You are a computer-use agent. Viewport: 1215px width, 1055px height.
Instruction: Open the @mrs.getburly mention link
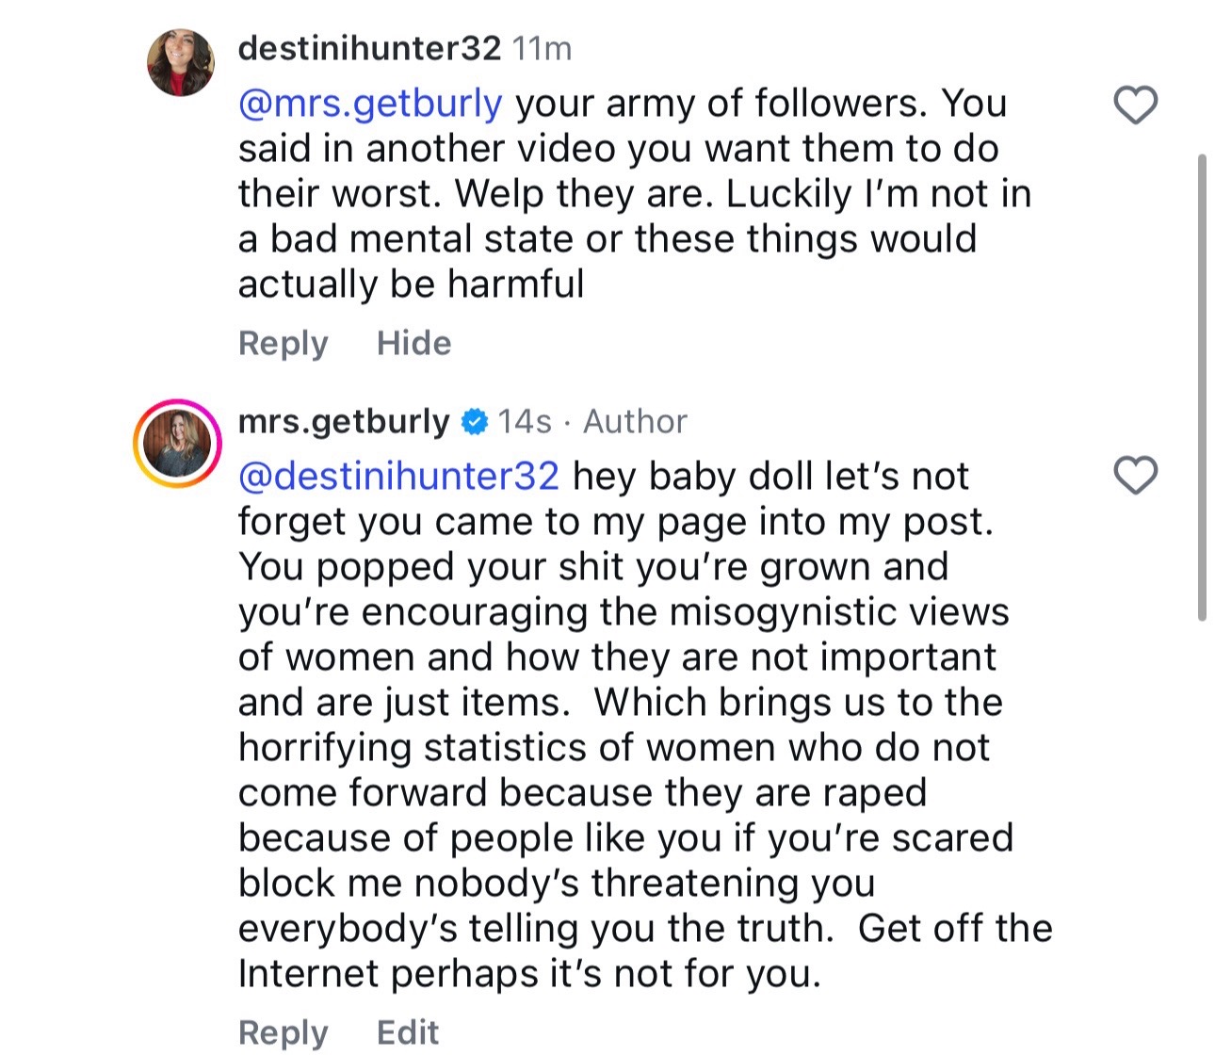click(370, 104)
